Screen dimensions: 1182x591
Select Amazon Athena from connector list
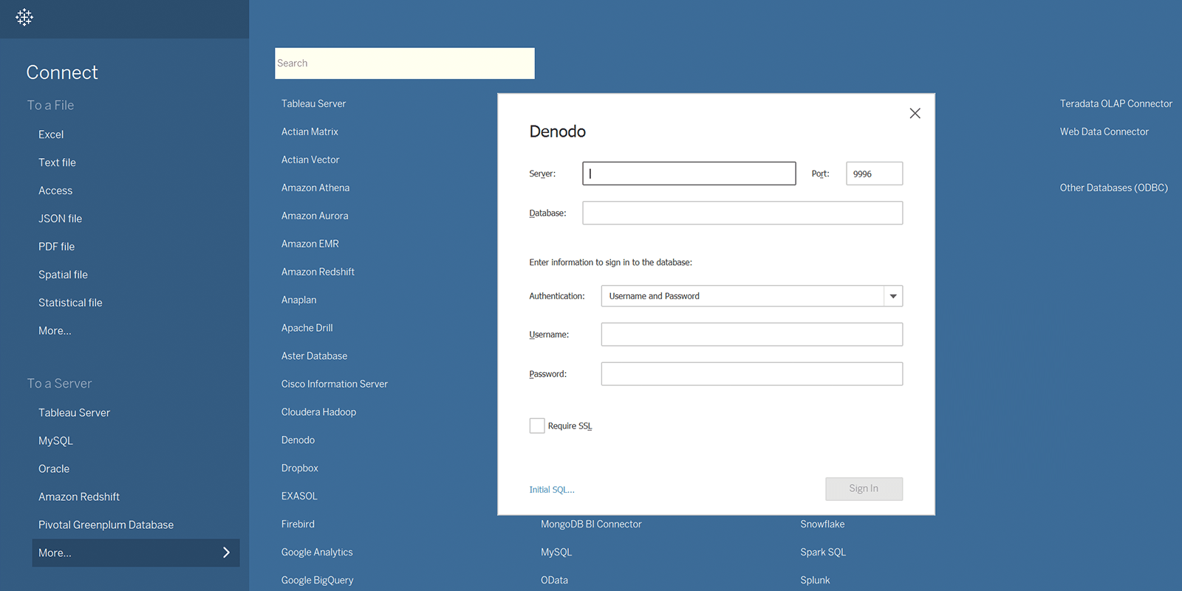click(x=315, y=188)
